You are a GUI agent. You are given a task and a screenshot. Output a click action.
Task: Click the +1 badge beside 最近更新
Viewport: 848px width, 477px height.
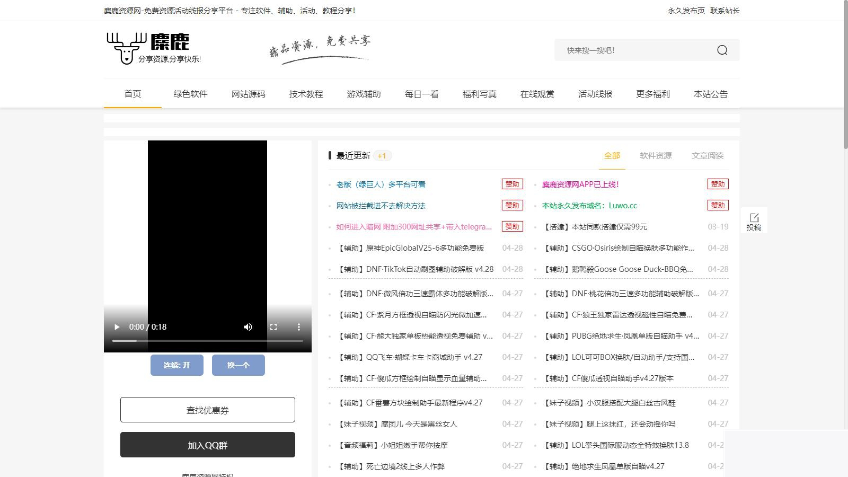tap(382, 155)
